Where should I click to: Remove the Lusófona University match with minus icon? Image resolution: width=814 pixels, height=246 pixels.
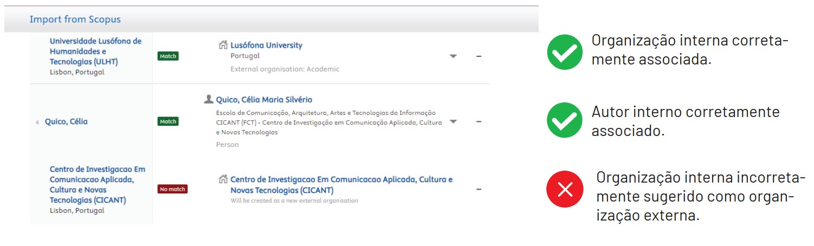[479, 56]
